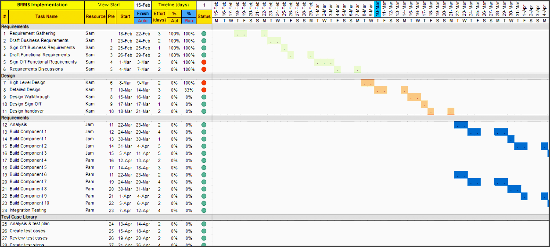Click status icon of Build Component 6

[x=204, y=175]
